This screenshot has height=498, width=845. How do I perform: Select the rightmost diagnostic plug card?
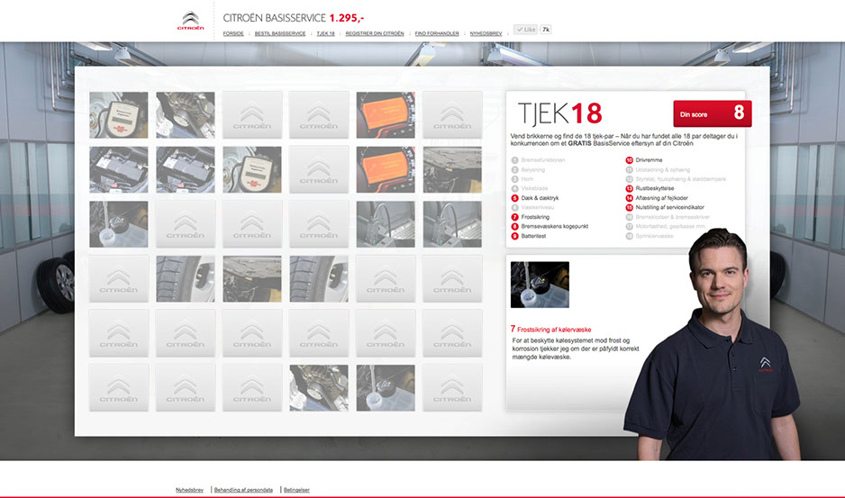(x=452, y=224)
